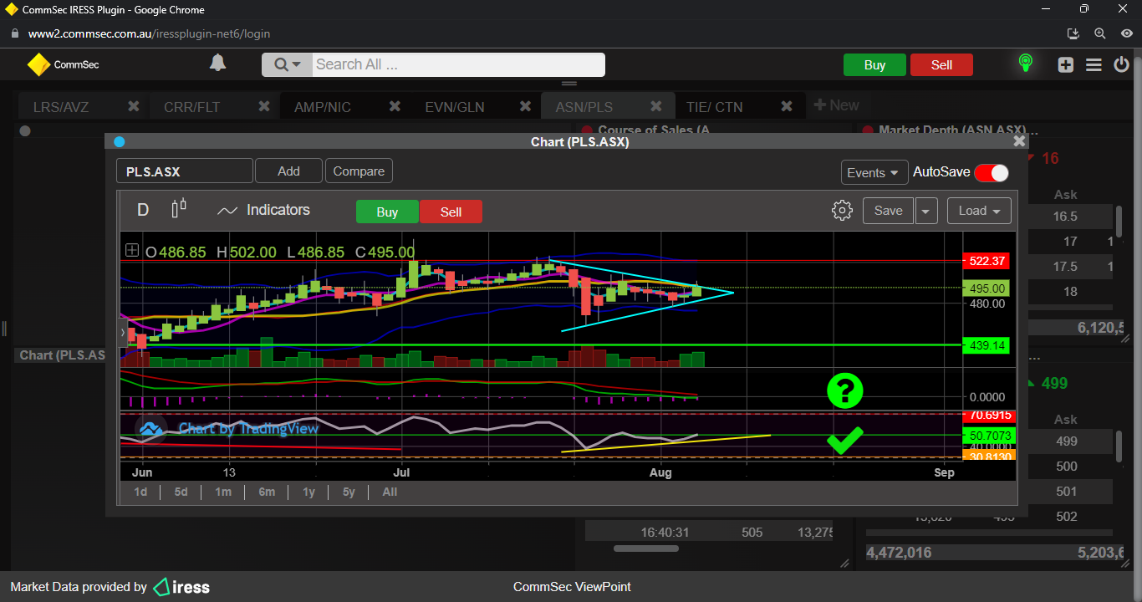Select the candlestick chart style icon
The height and width of the screenshot is (602, 1142).
179,209
